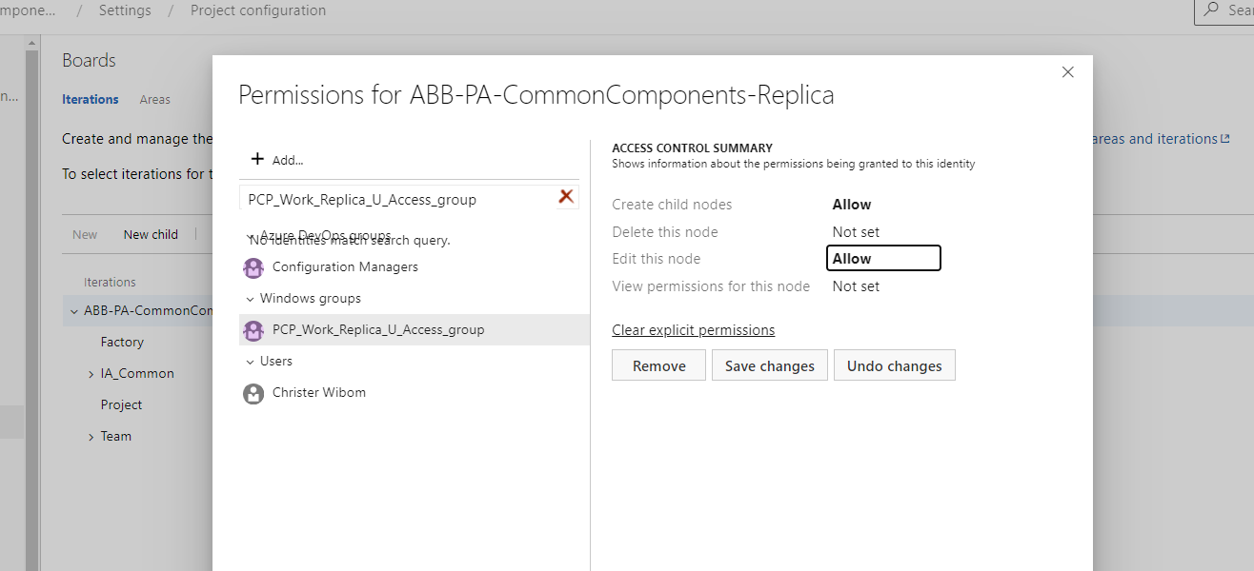
Task: Collapse the Azure DevOps groups section
Action: [250, 236]
